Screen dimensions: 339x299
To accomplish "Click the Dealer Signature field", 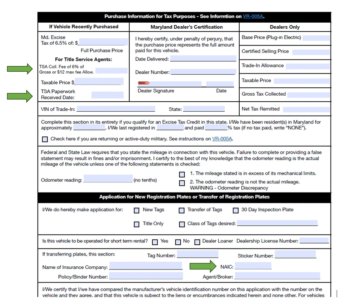I will pos(170,84).
